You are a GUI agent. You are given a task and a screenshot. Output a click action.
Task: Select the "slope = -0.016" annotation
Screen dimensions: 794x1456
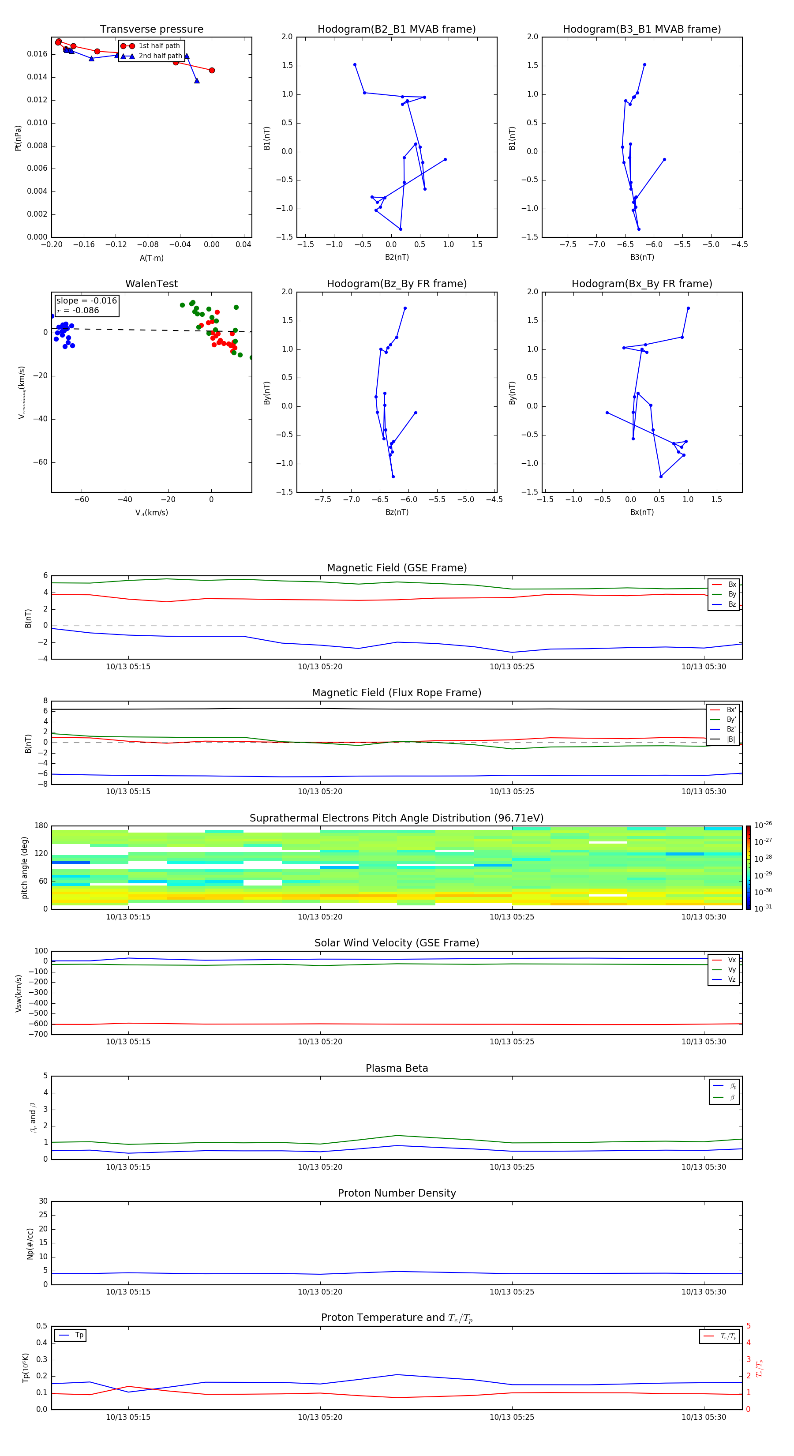pos(86,301)
